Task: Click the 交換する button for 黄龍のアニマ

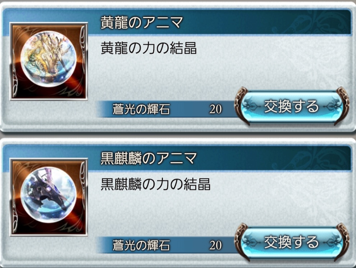Action: 292,106
